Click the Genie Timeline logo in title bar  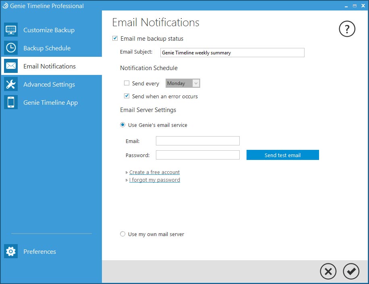(x=5, y=6)
